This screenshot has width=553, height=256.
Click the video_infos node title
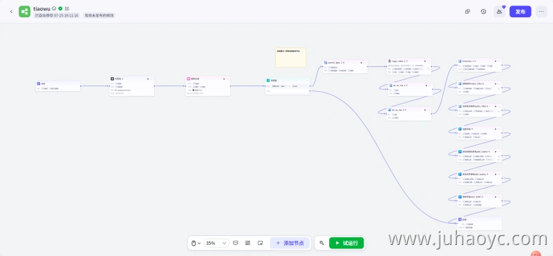[x=473, y=83]
